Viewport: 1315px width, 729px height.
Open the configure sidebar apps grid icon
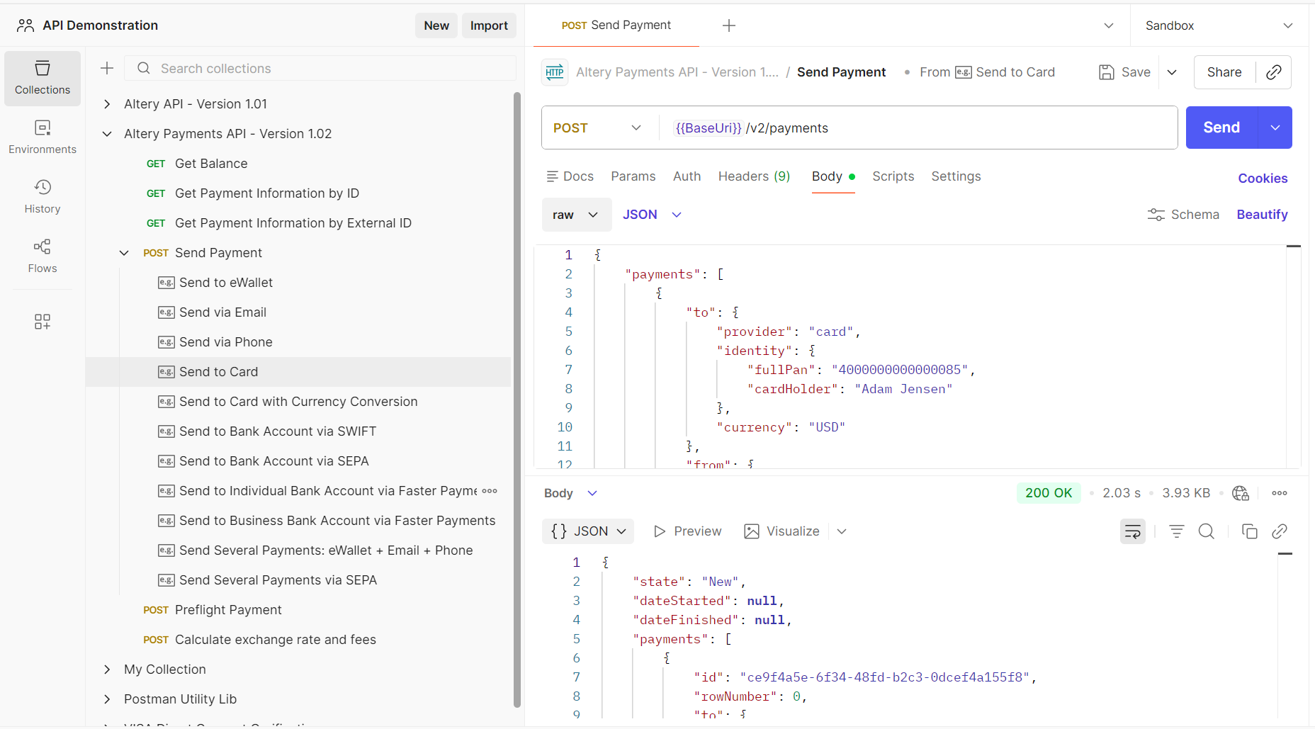click(x=43, y=322)
